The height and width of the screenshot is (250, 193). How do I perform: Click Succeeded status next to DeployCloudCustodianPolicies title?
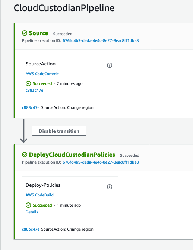pyautogui.click(x=130, y=155)
